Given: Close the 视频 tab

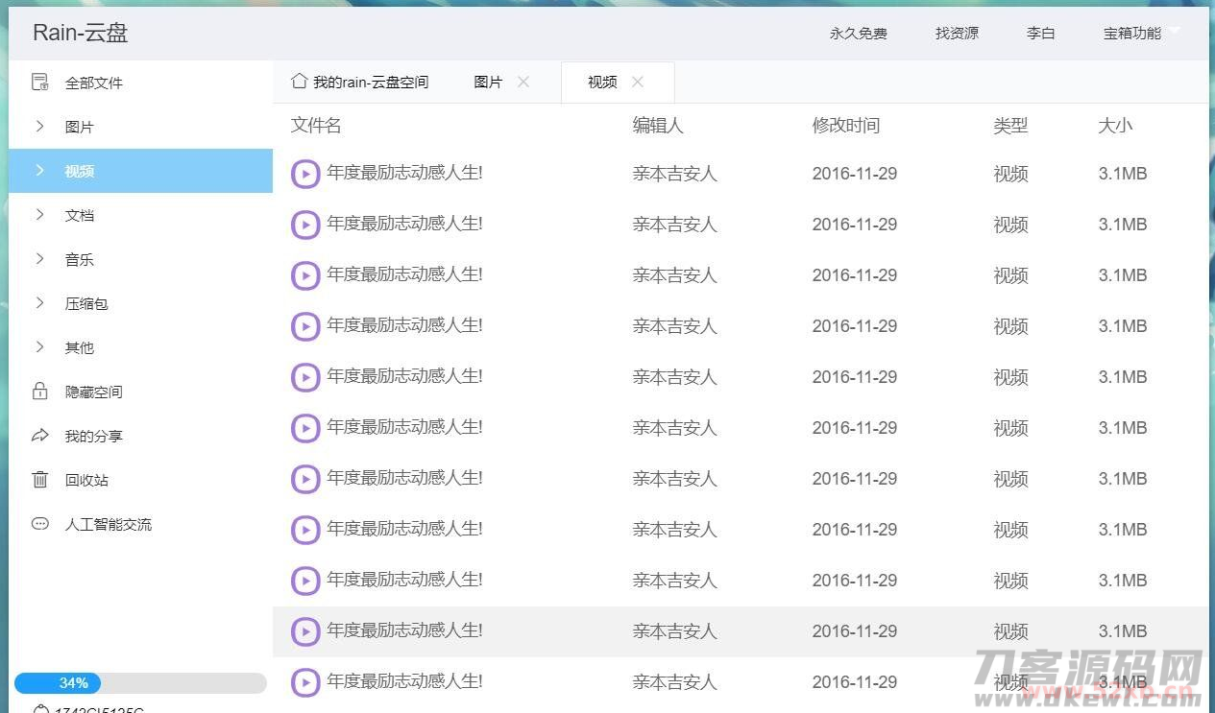Looking at the screenshot, I should coord(638,83).
